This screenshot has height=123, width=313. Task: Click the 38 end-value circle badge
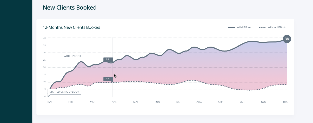point(287,39)
